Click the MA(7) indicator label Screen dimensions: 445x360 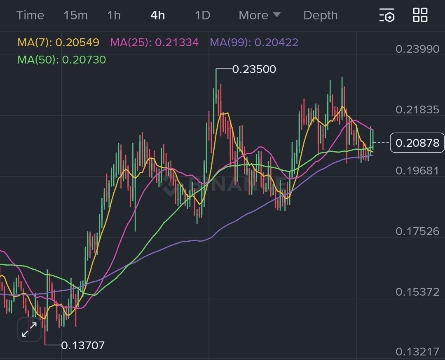click(58, 42)
